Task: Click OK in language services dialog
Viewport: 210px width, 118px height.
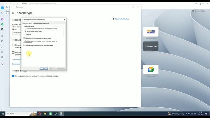Action: click(x=44, y=69)
